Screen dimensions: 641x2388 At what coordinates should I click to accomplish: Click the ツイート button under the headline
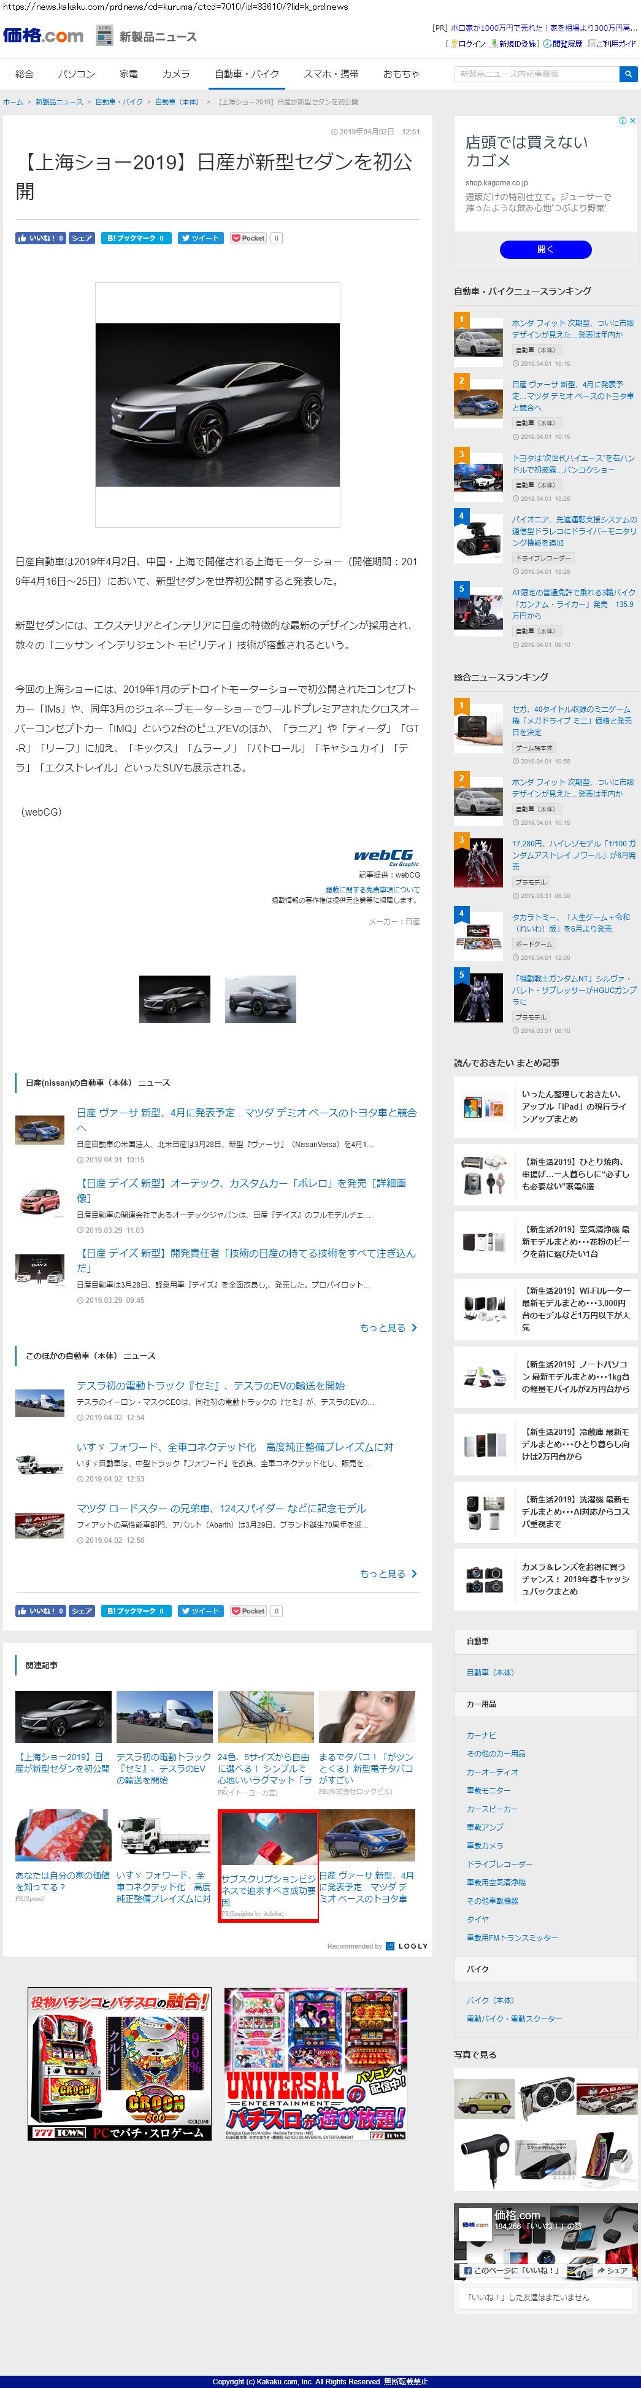pos(199,238)
